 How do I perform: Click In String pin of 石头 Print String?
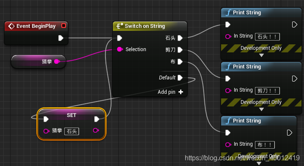[228, 36]
